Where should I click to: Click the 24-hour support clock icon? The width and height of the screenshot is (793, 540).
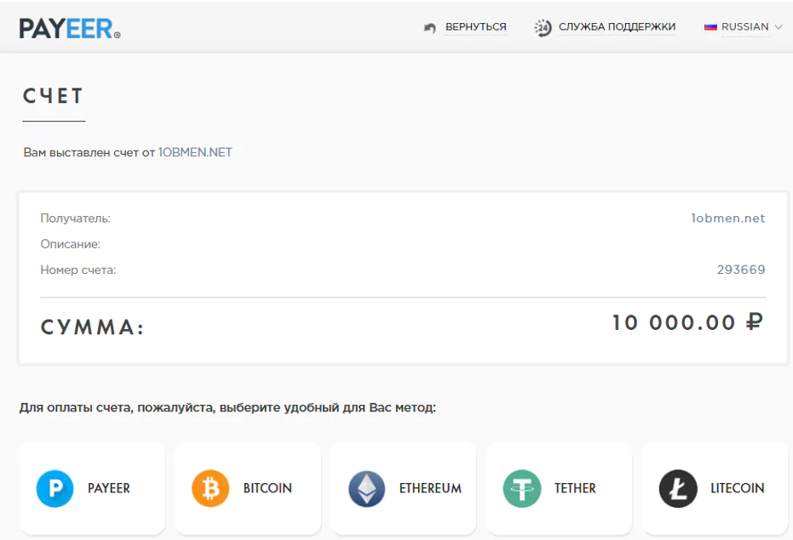pyautogui.click(x=543, y=28)
